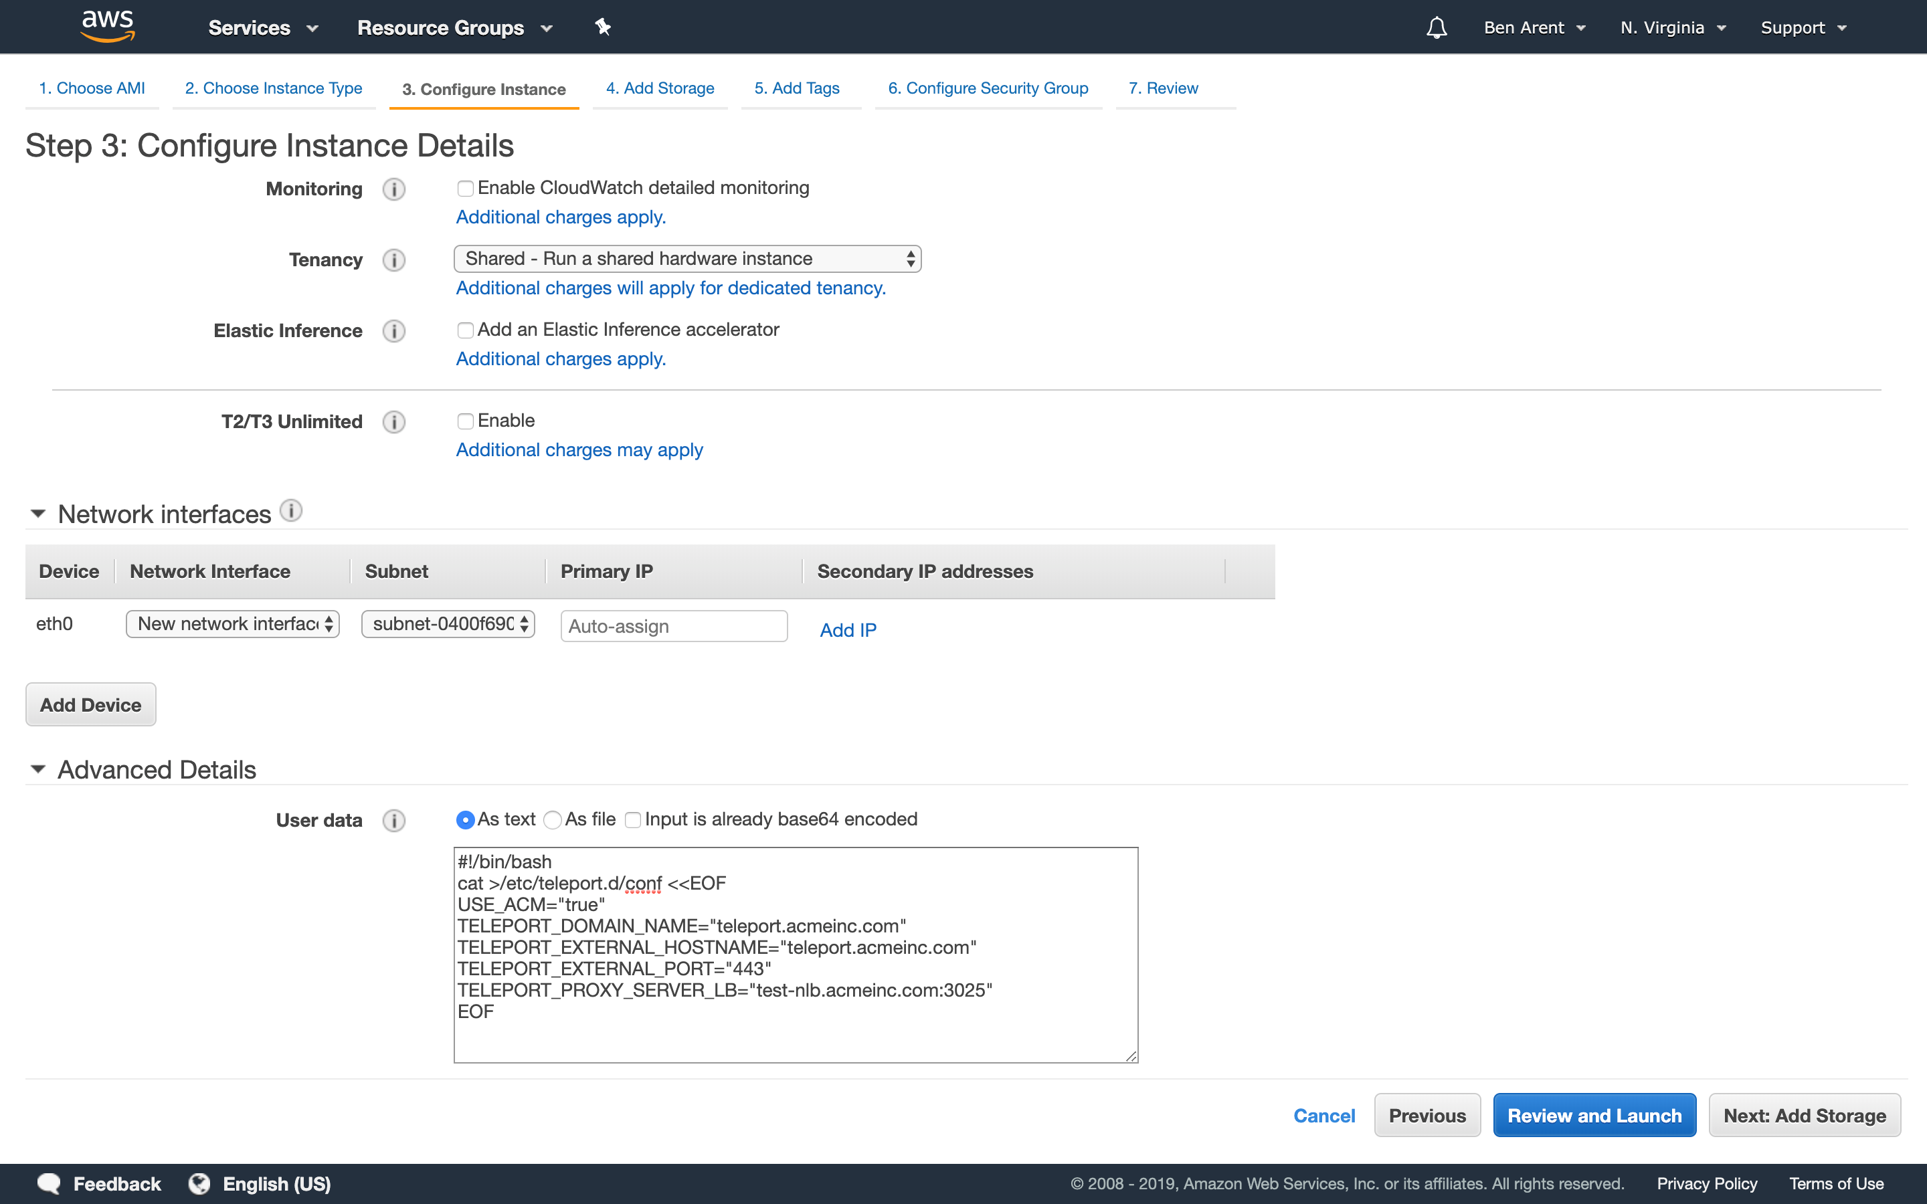Enable CloudWatch detailed monitoring checkbox
This screenshot has height=1204, width=1927.
pyautogui.click(x=466, y=189)
